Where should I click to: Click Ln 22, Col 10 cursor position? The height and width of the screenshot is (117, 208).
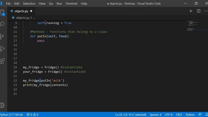point(131,114)
